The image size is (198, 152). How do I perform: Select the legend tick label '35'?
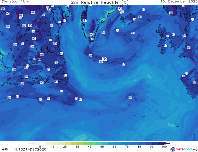click(x=77, y=147)
